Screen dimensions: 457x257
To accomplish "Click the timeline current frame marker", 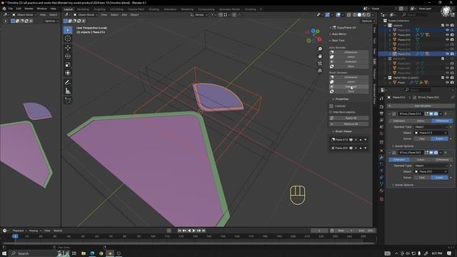I will pos(15,236).
